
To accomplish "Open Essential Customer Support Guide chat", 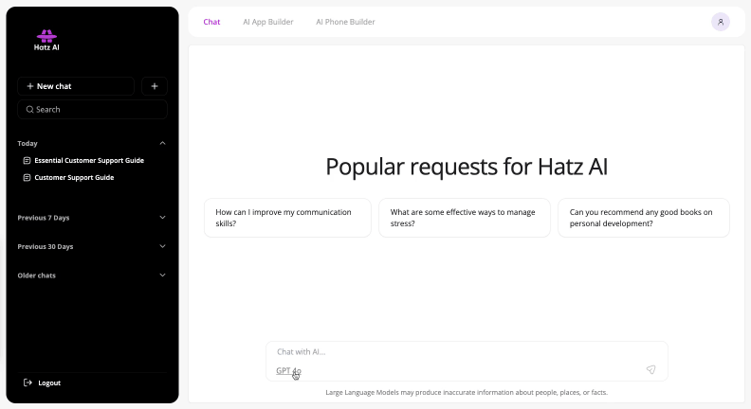I will 89,160.
